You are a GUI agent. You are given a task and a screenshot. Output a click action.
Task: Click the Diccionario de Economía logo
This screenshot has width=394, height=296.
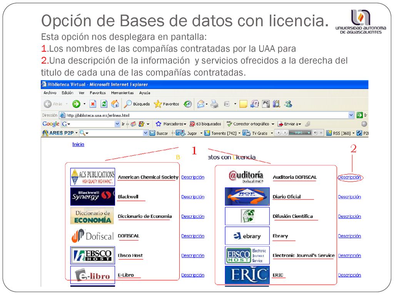(92, 216)
